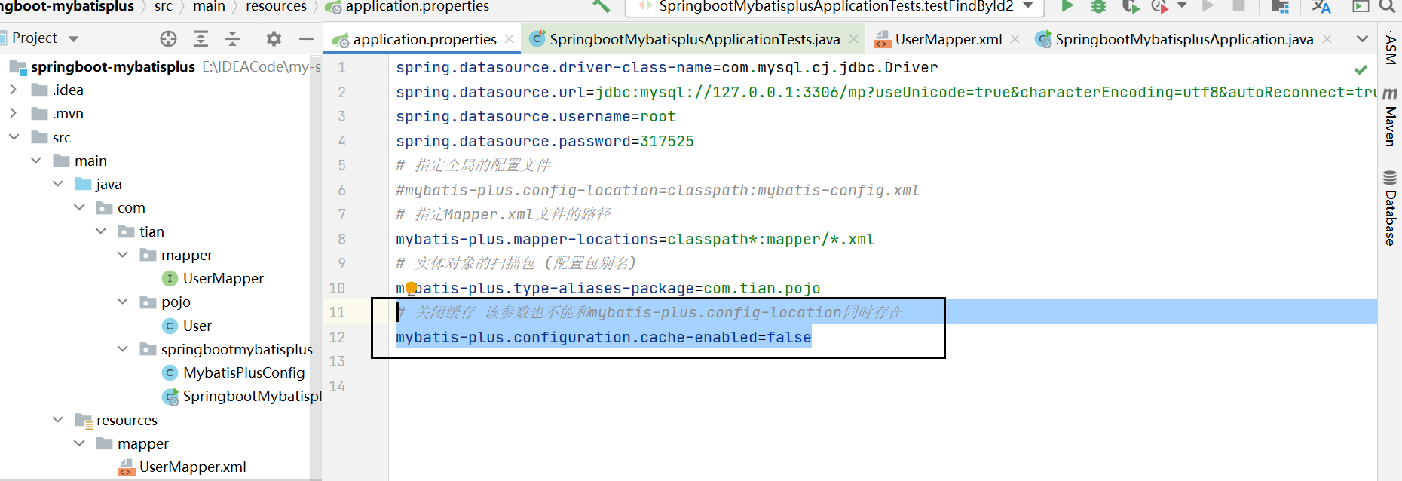Collapse the resources folder
This screenshot has width=1402, height=481.
click(57, 420)
